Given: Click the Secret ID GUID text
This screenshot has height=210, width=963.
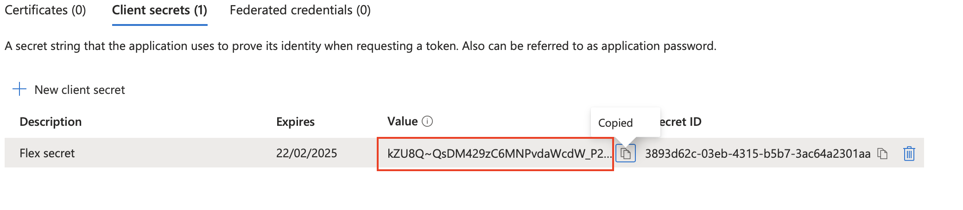Looking at the screenshot, I should click(758, 154).
